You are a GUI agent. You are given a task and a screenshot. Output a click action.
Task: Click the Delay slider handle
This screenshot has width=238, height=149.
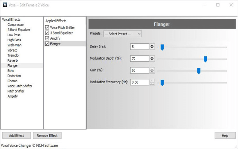(x=162, y=47)
